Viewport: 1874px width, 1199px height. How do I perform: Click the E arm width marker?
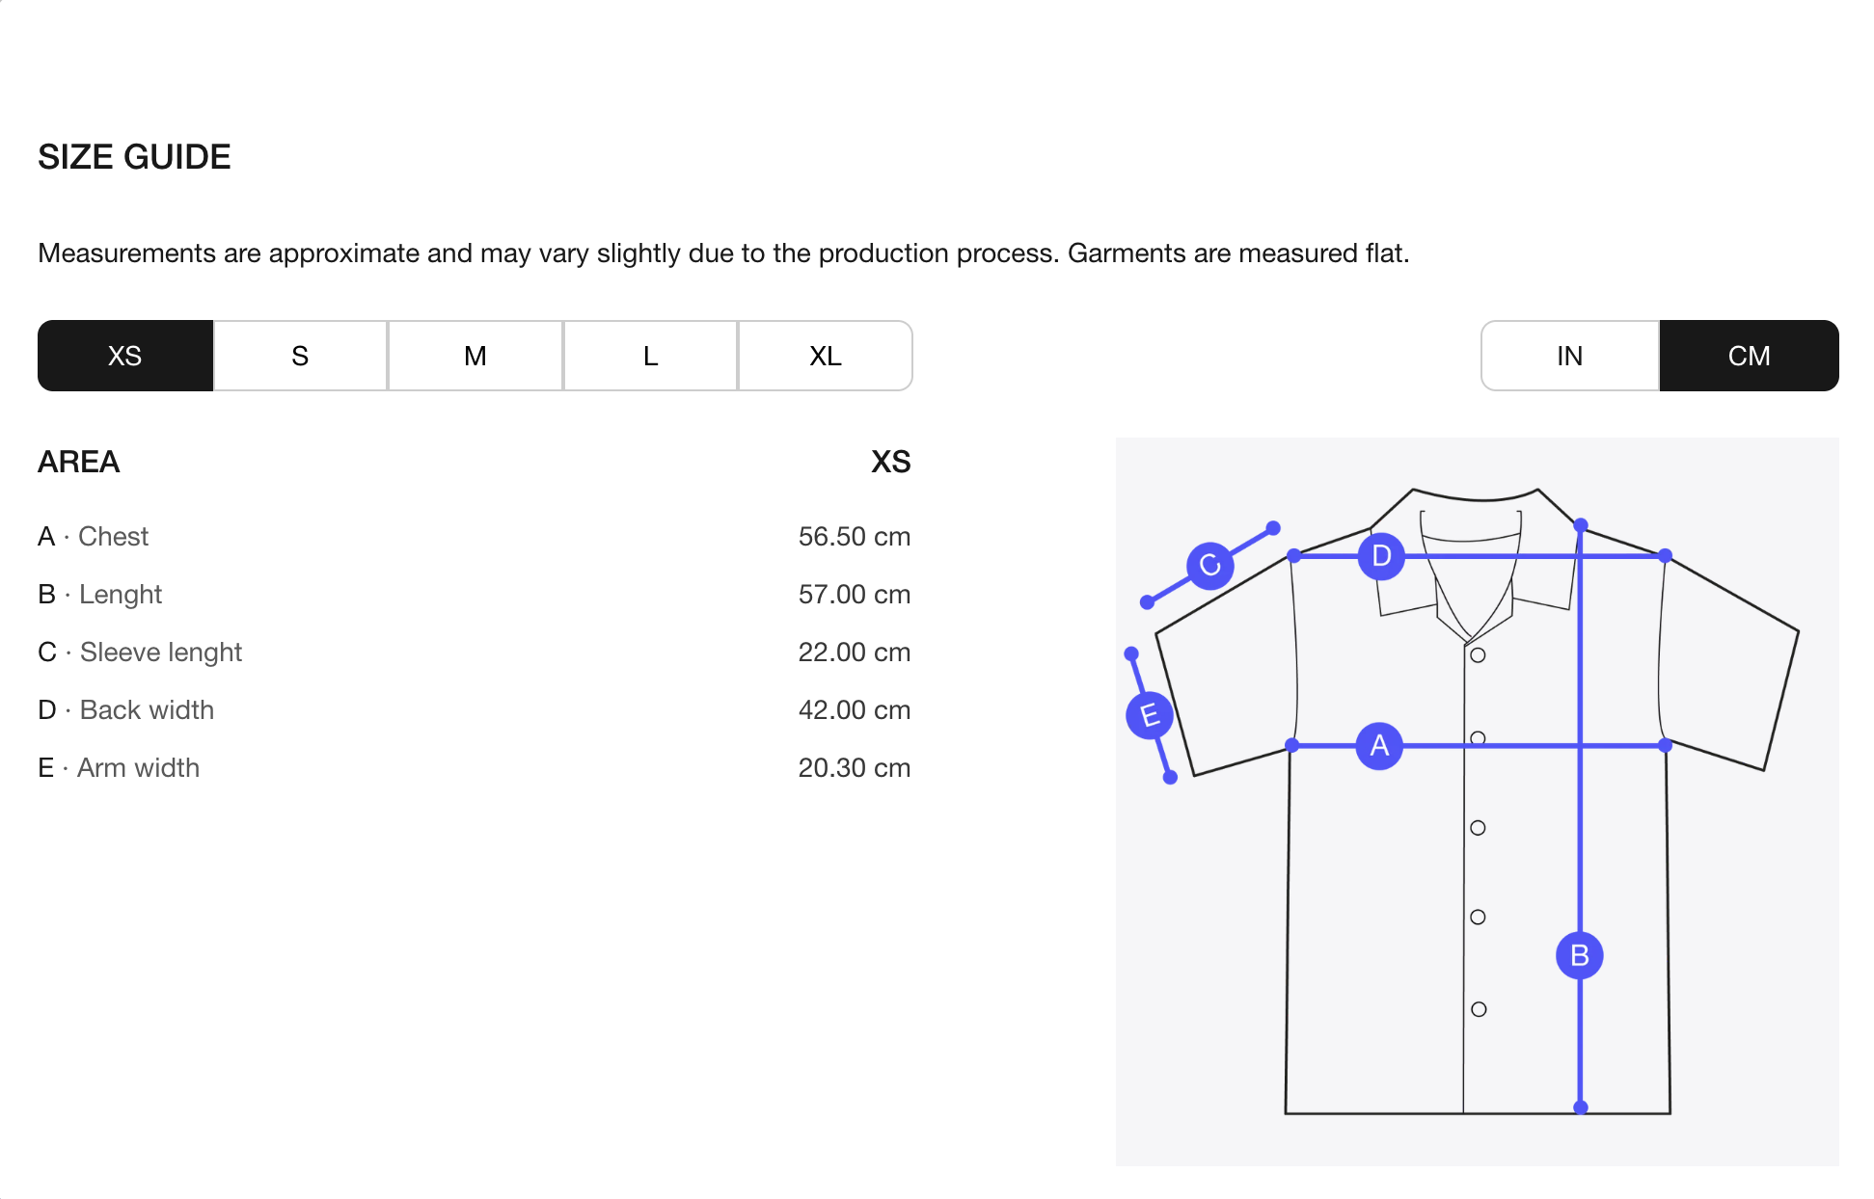coord(1149,715)
